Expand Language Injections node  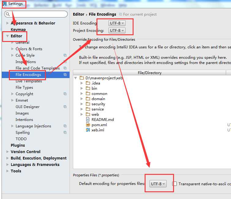pos(12,126)
